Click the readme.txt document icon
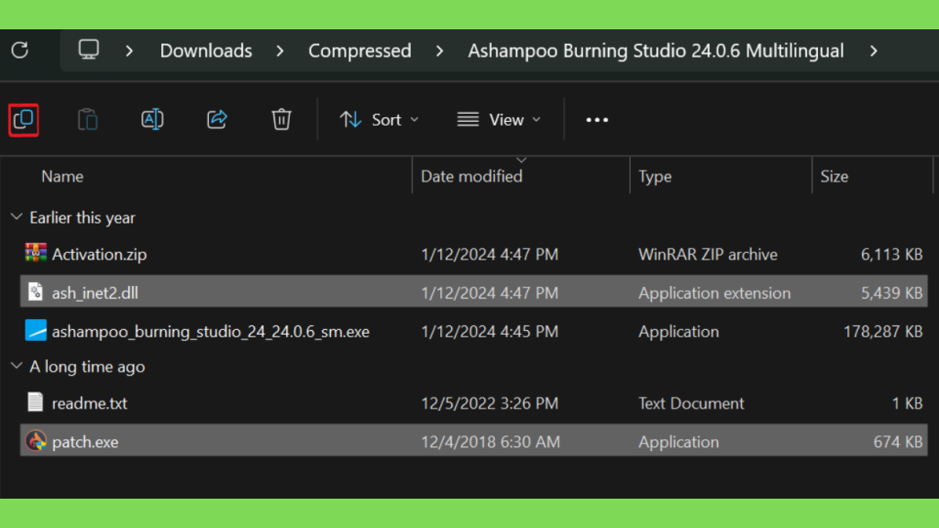939x528 pixels. [x=36, y=402]
